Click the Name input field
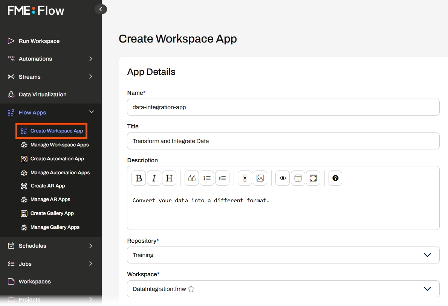The width and height of the screenshot is (448, 306). 283,107
